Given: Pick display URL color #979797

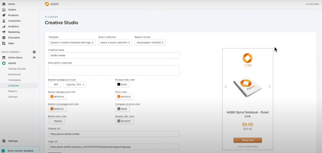Looking at the screenshot, I should [124, 121].
